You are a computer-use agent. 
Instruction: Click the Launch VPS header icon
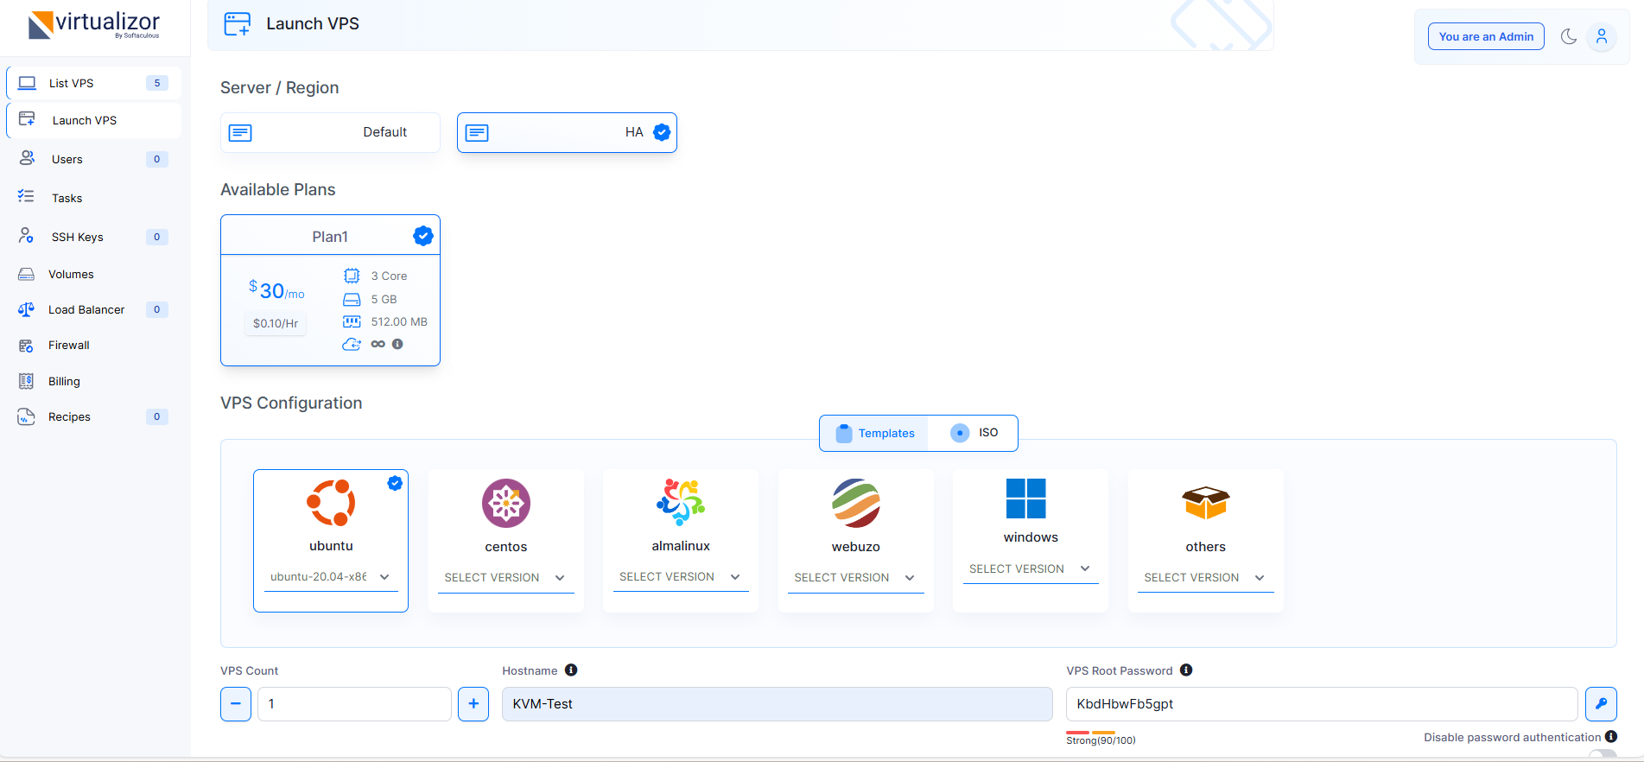click(x=237, y=24)
